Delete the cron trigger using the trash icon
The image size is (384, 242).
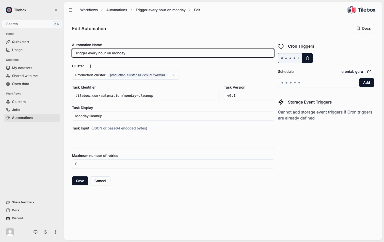(x=307, y=58)
